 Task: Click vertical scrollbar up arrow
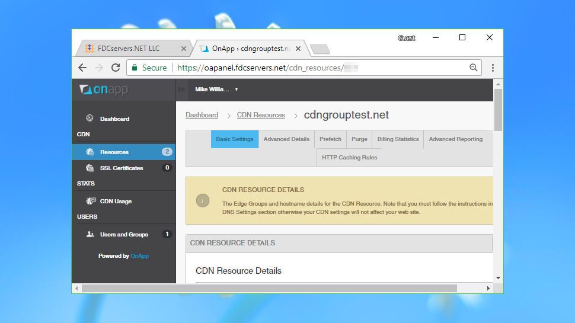point(498,84)
